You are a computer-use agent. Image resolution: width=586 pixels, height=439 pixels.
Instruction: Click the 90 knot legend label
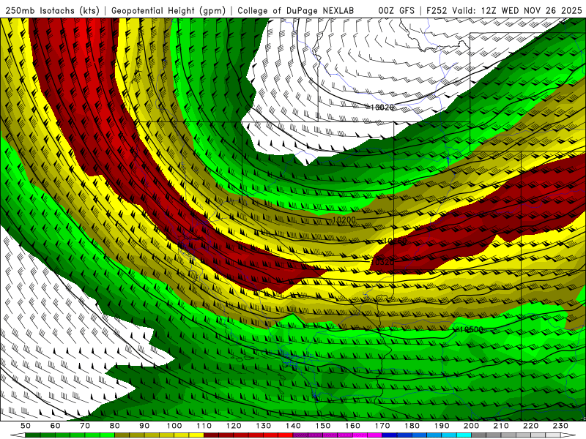(x=144, y=426)
